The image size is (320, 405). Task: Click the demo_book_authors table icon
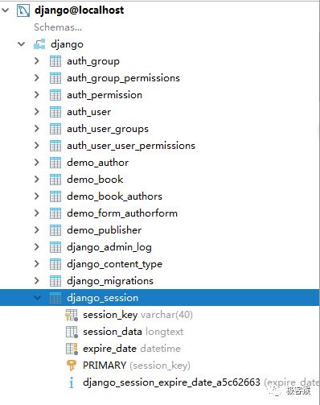pos(55,196)
